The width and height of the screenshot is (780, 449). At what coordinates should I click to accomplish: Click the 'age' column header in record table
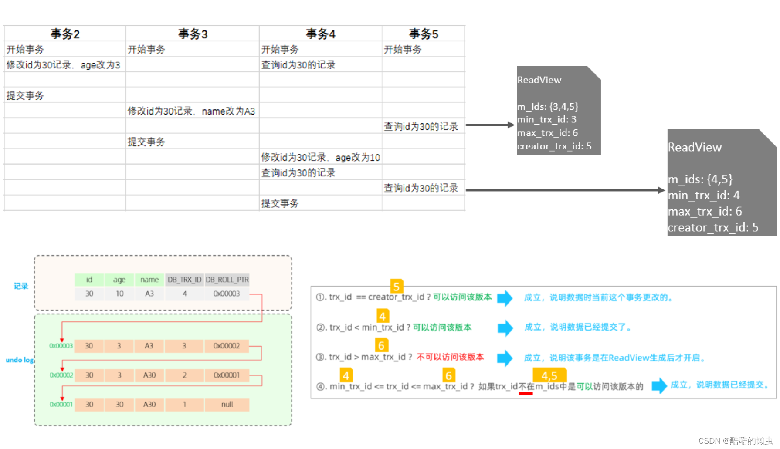(119, 279)
